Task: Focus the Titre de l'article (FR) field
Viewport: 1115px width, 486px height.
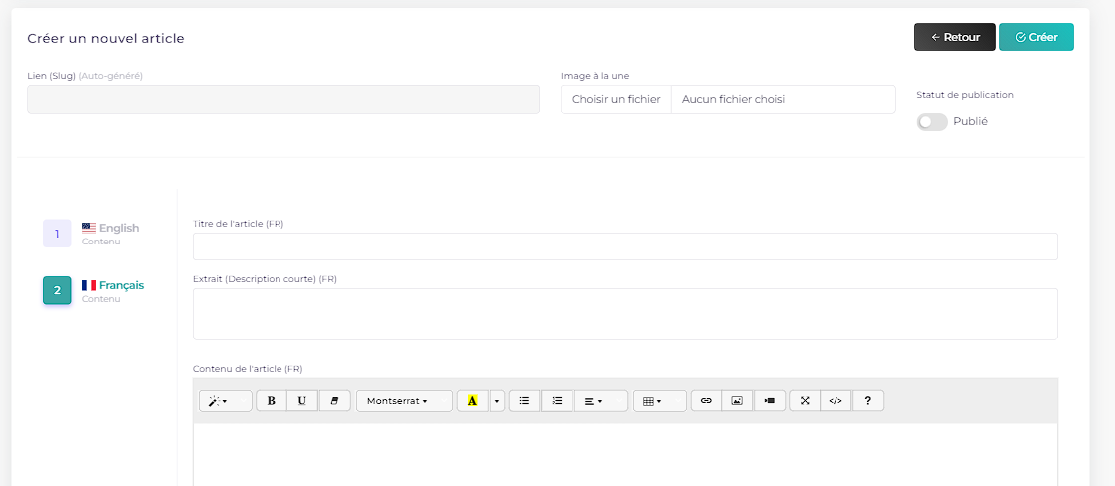Action: pyautogui.click(x=625, y=246)
